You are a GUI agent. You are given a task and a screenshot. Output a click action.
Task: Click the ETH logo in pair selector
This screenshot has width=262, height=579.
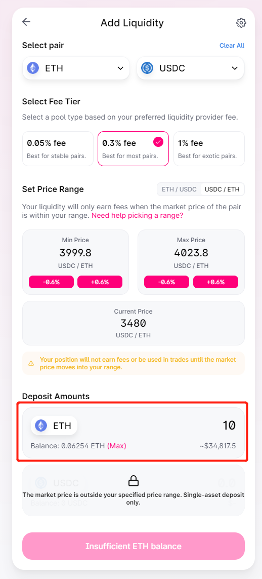click(33, 68)
